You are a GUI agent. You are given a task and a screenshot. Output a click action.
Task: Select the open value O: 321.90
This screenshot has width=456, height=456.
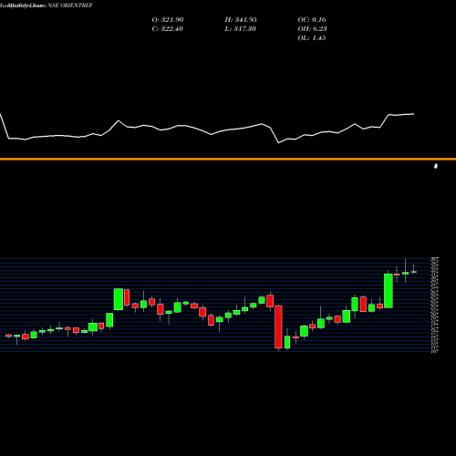tap(168, 20)
